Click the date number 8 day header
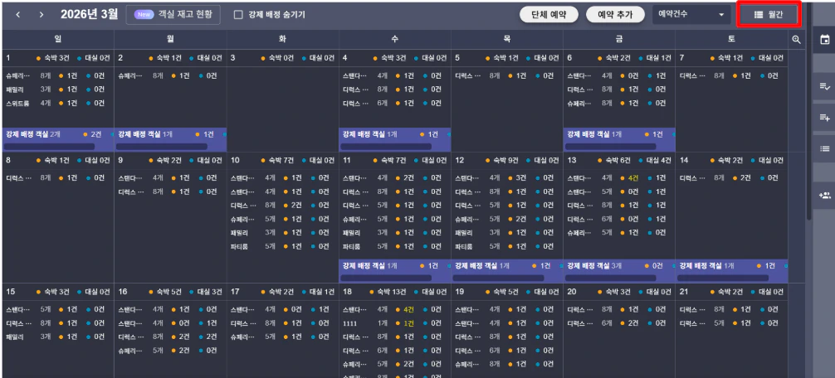The height and width of the screenshot is (378, 835). [58, 160]
